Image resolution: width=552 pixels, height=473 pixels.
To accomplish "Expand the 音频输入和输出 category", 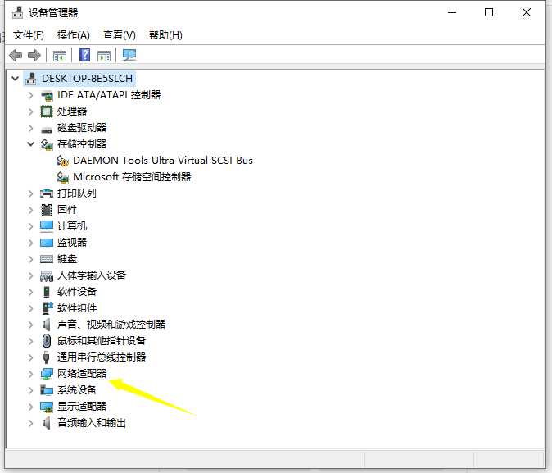I will (31, 423).
